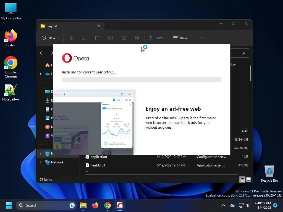The height and width of the screenshot is (212, 283).
Task: Open volume control in system tray
Action: (248, 205)
